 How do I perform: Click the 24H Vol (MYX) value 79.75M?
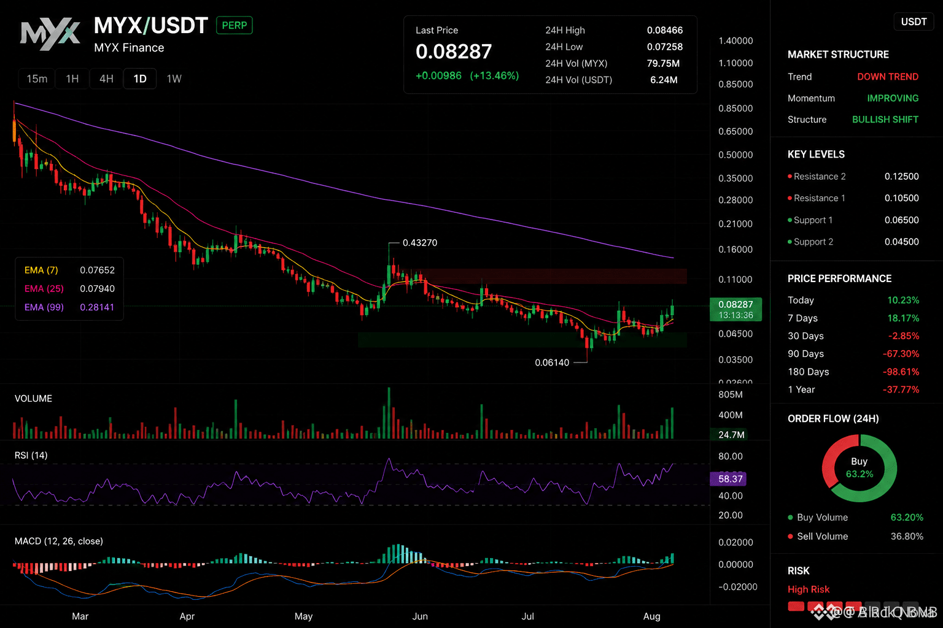point(663,63)
